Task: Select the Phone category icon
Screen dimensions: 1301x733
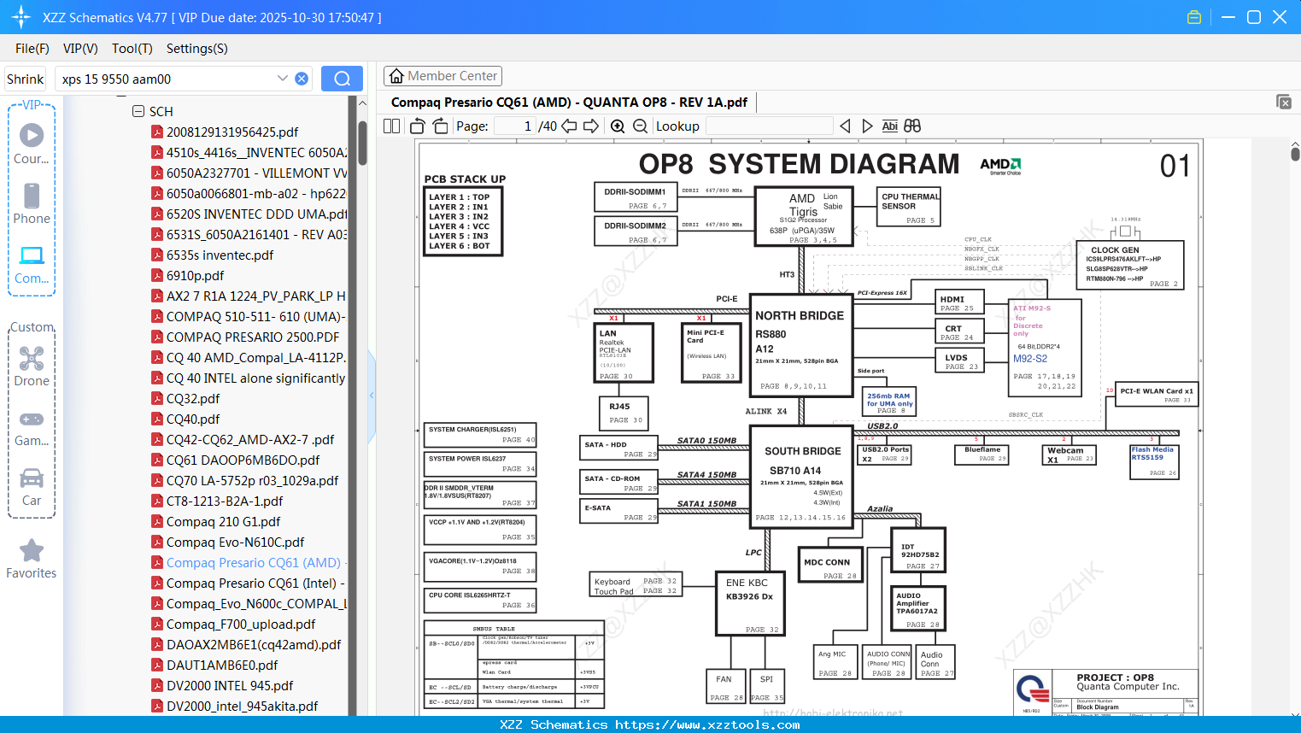Action: 32,196
